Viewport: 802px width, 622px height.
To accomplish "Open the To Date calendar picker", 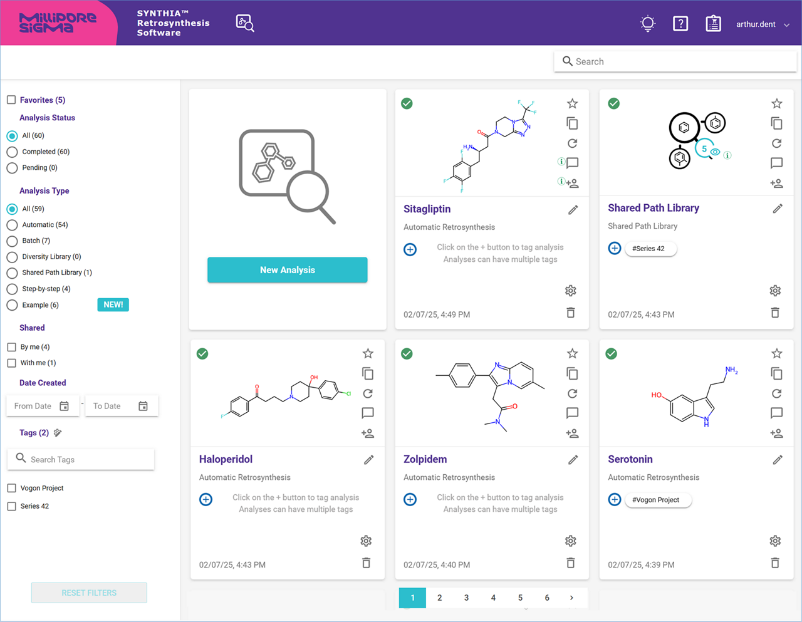I will (x=143, y=406).
